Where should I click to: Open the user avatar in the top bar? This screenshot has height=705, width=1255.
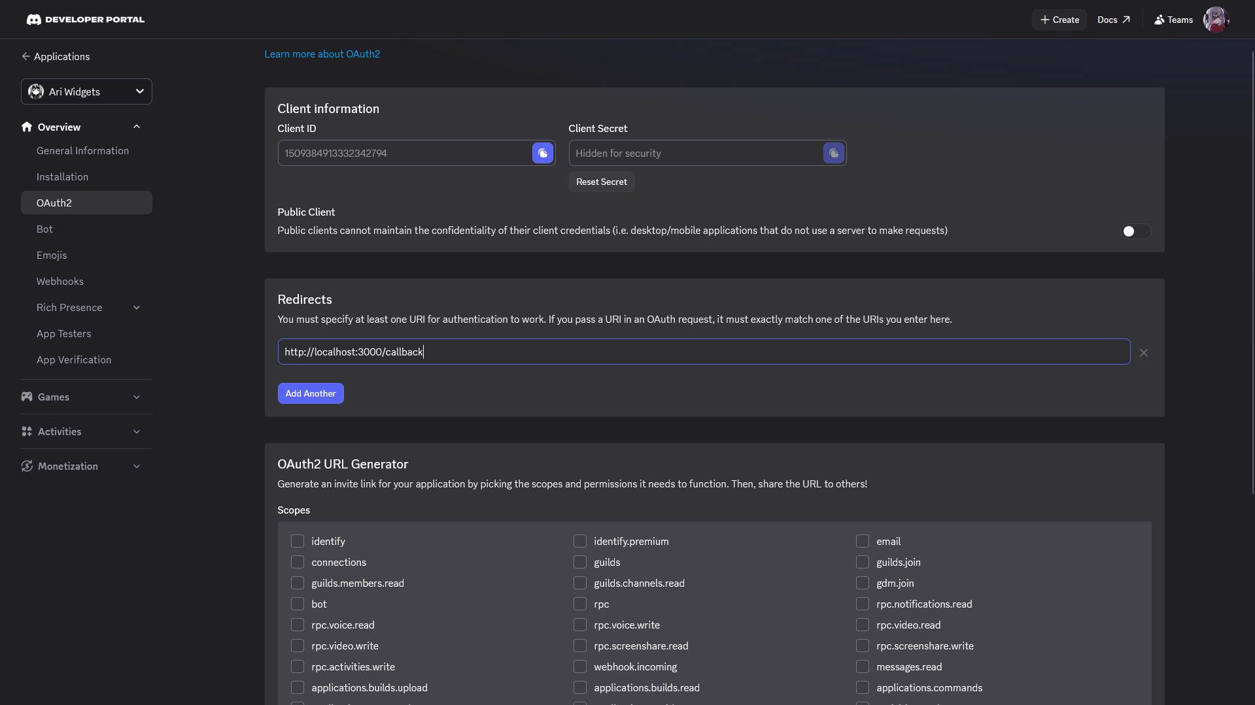click(1216, 20)
